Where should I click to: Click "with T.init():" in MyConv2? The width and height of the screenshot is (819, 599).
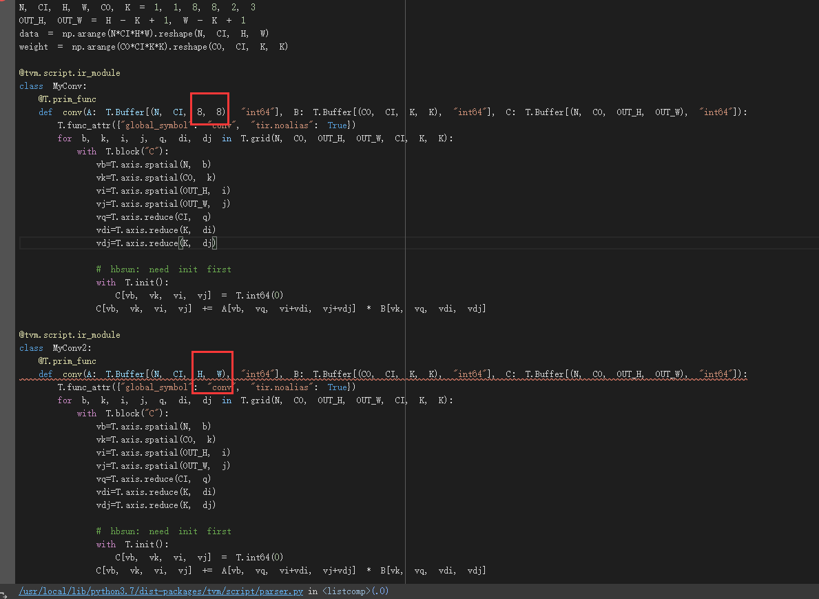132,544
